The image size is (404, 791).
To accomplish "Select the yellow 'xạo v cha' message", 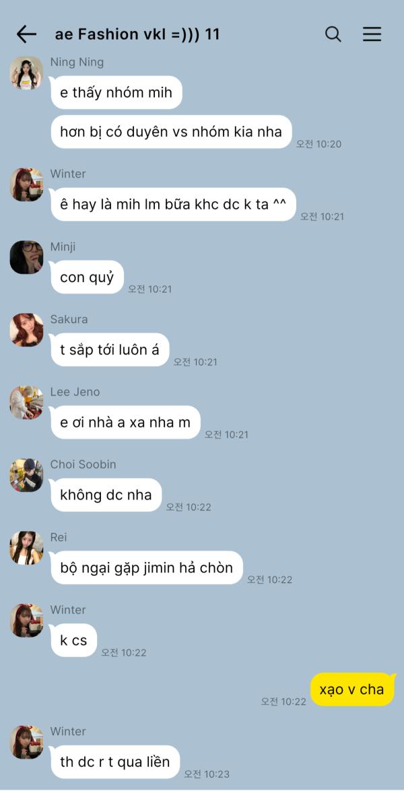I will [x=351, y=689].
